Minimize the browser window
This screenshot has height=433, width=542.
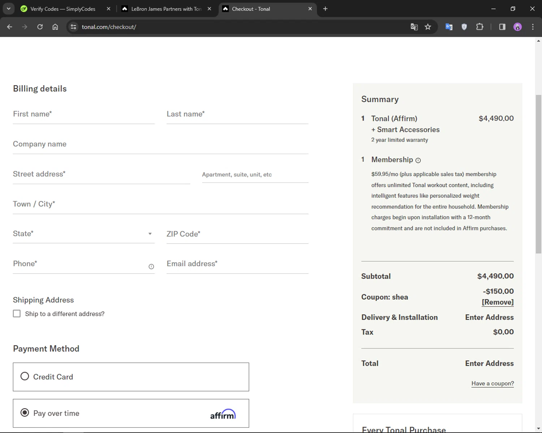493,9
